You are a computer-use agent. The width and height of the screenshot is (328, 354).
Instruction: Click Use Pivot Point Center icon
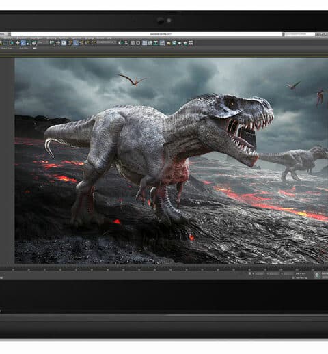[x=52, y=43]
